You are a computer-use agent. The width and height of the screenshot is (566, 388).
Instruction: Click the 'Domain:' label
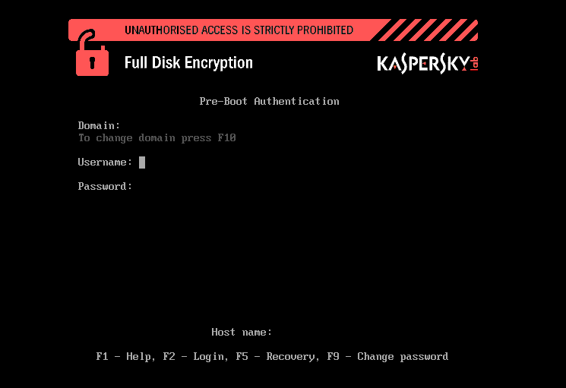pos(99,125)
